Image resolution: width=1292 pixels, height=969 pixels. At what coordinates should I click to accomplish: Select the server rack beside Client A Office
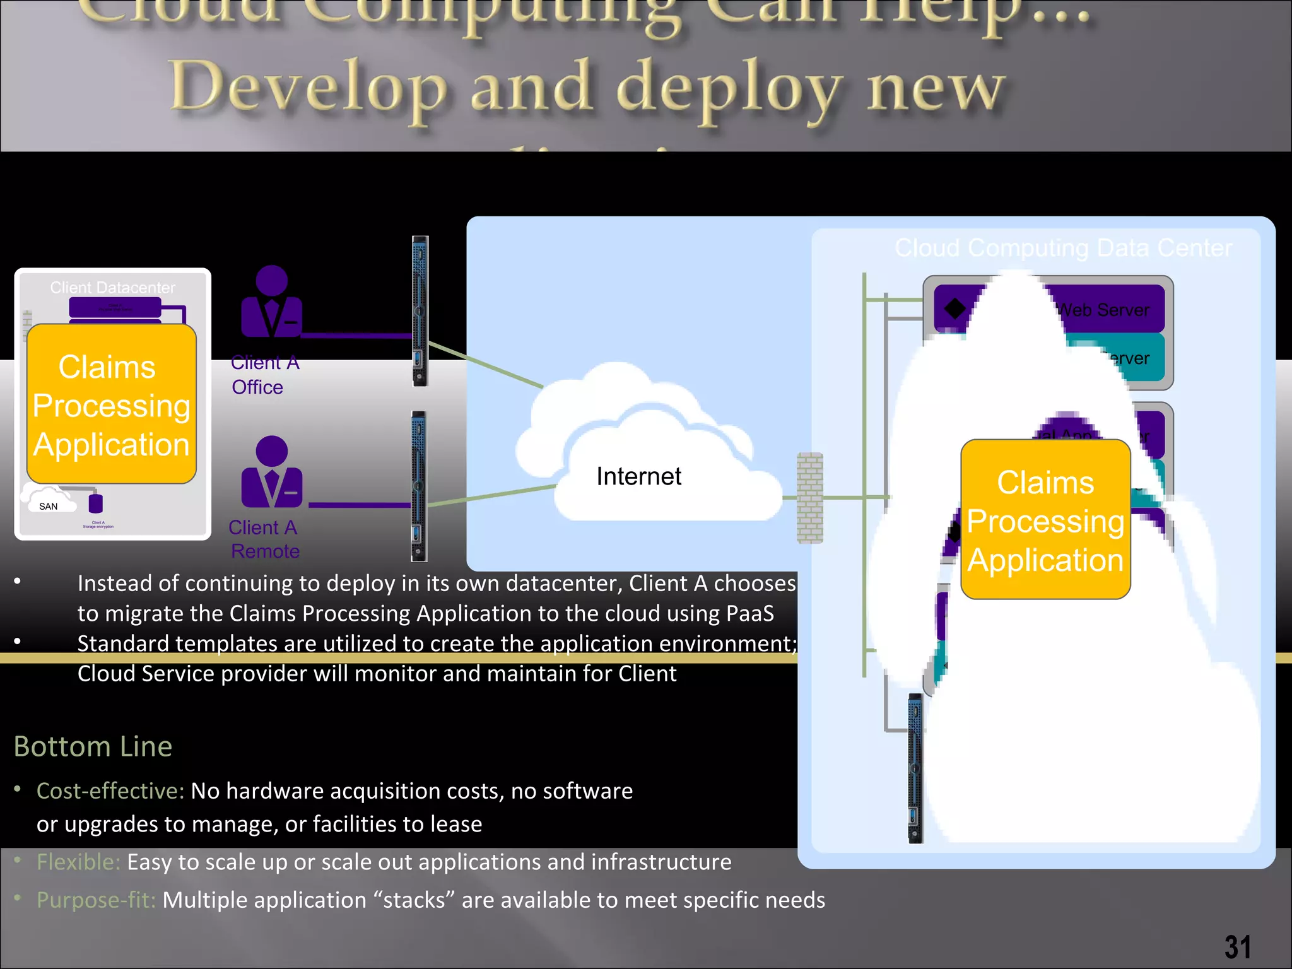(420, 311)
